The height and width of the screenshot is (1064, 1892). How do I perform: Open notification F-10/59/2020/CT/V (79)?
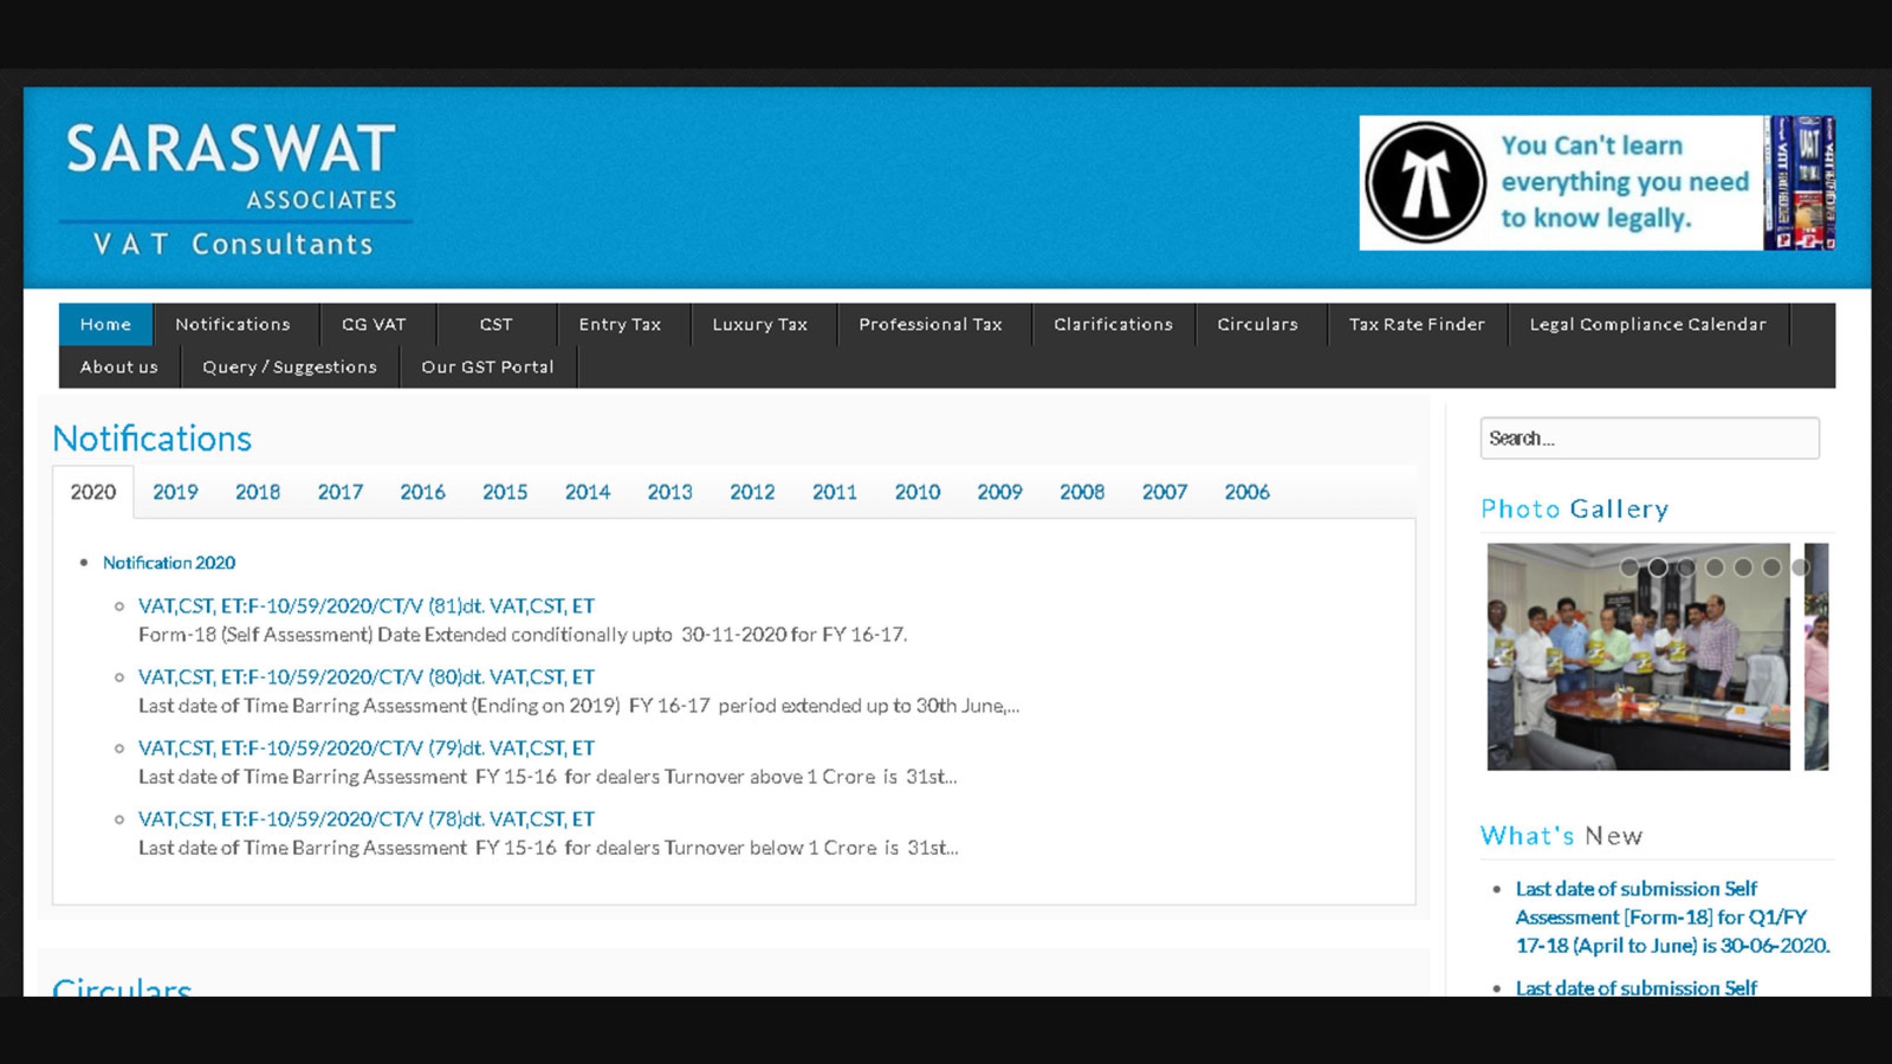366,748
